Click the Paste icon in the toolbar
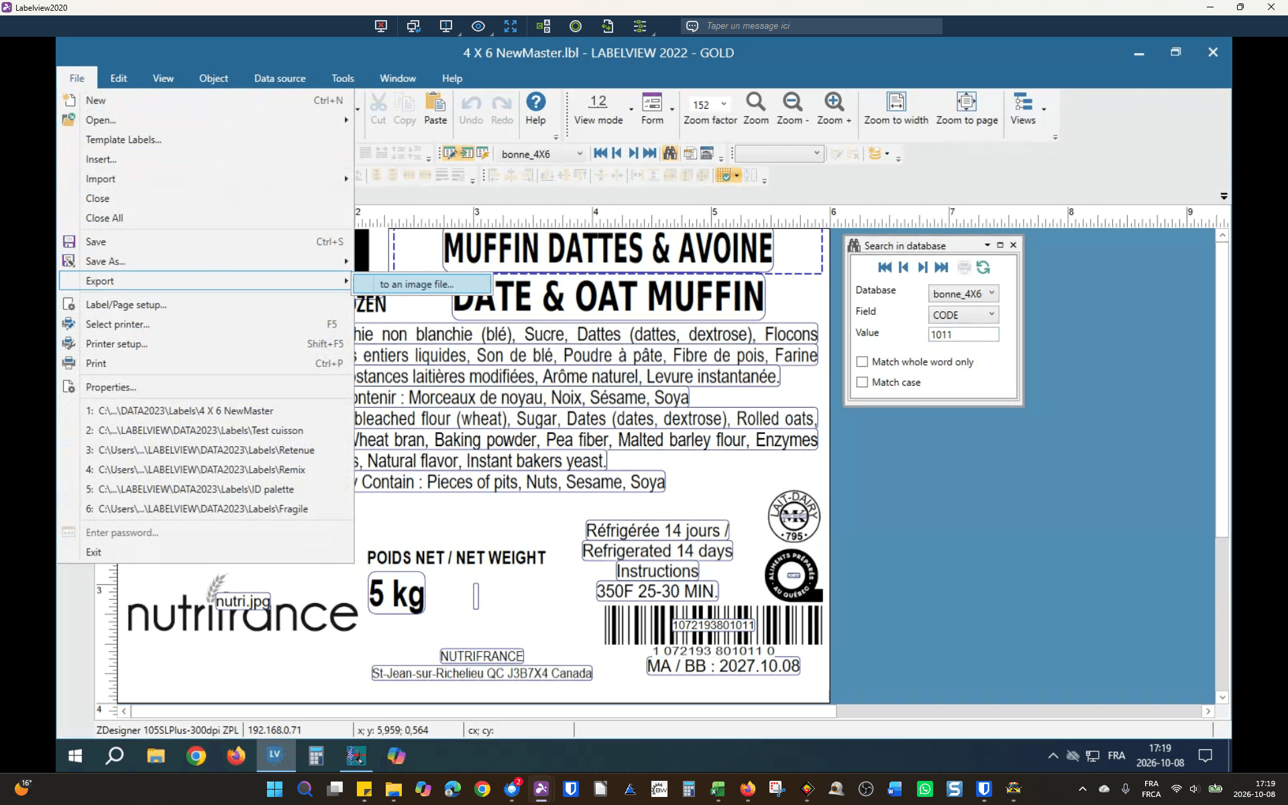The width and height of the screenshot is (1288, 805). coord(435,103)
